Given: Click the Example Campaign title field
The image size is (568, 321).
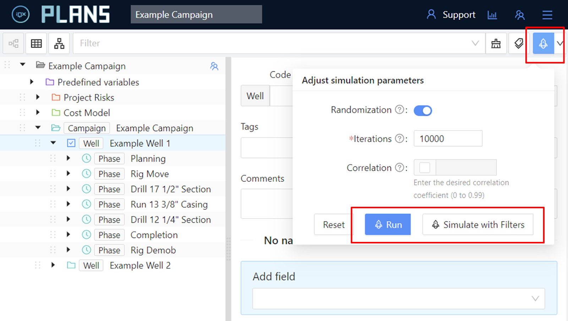Looking at the screenshot, I should coord(196,15).
